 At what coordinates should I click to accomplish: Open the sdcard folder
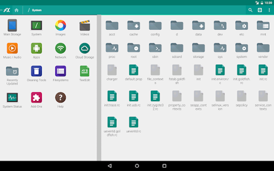pyautogui.click(x=177, y=49)
